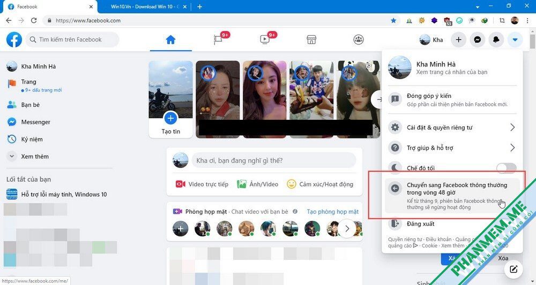Open the notifications bell
The width and height of the screenshot is (536, 285).
pyautogui.click(x=496, y=40)
